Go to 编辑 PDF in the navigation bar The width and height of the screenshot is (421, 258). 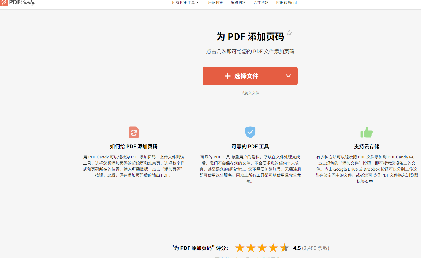(238, 3)
